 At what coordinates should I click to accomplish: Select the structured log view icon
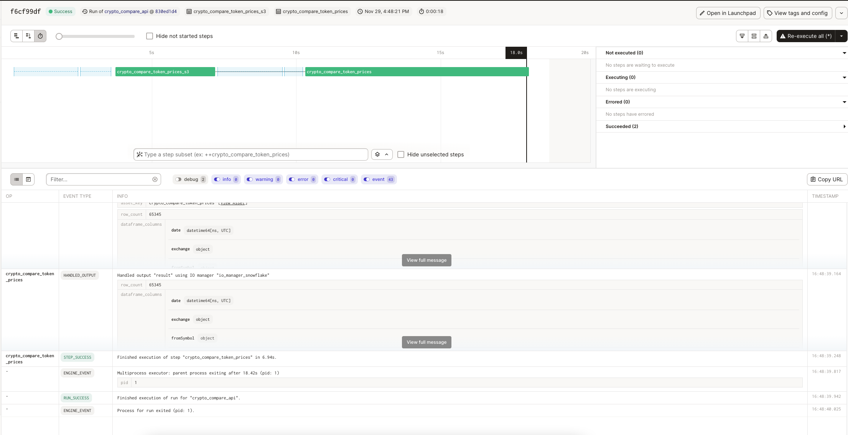pos(16,179)
